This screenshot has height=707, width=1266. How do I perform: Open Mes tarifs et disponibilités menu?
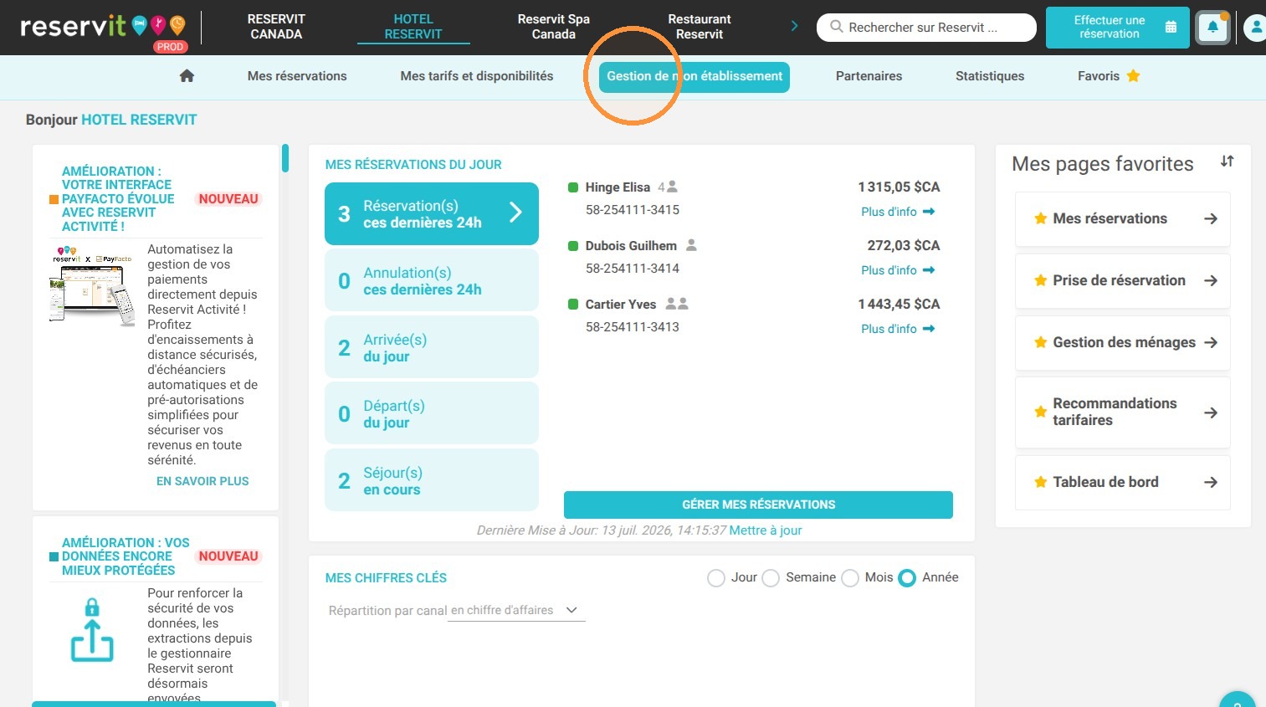tap(477, 76)
